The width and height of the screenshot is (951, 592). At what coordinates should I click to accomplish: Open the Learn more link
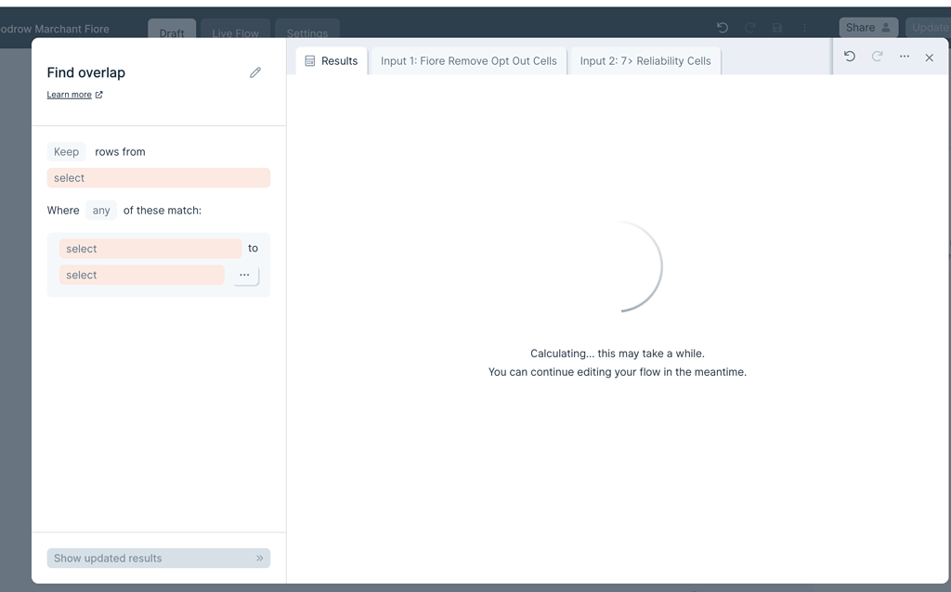point(70,94)
